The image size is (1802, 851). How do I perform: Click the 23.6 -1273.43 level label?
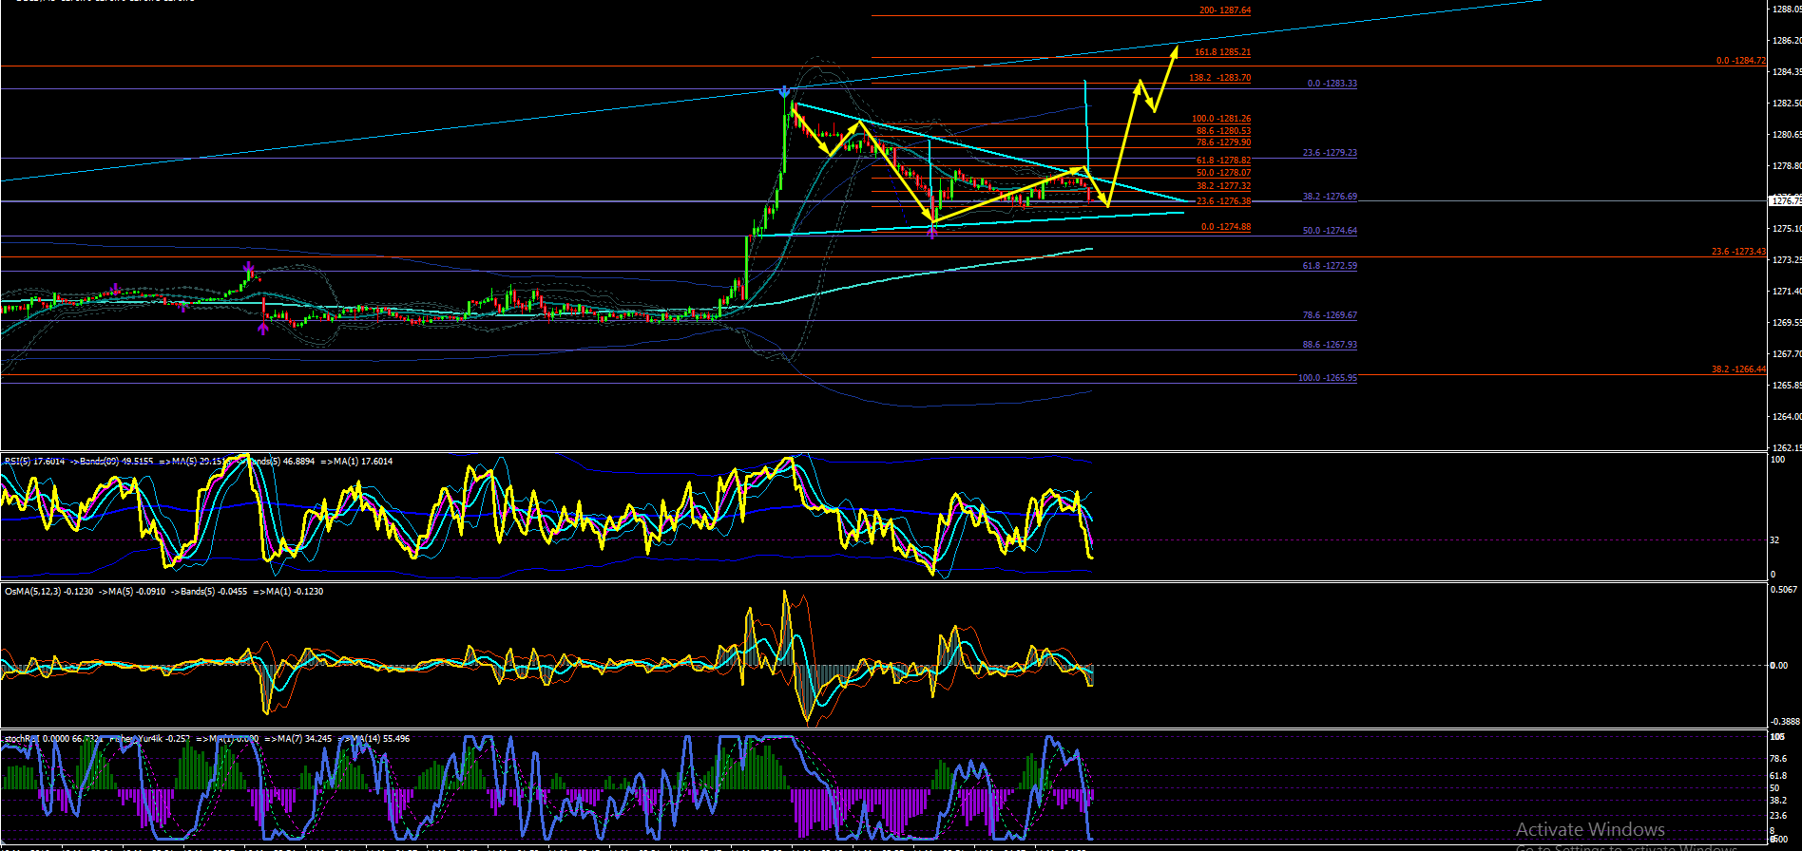click(1739, 252)
